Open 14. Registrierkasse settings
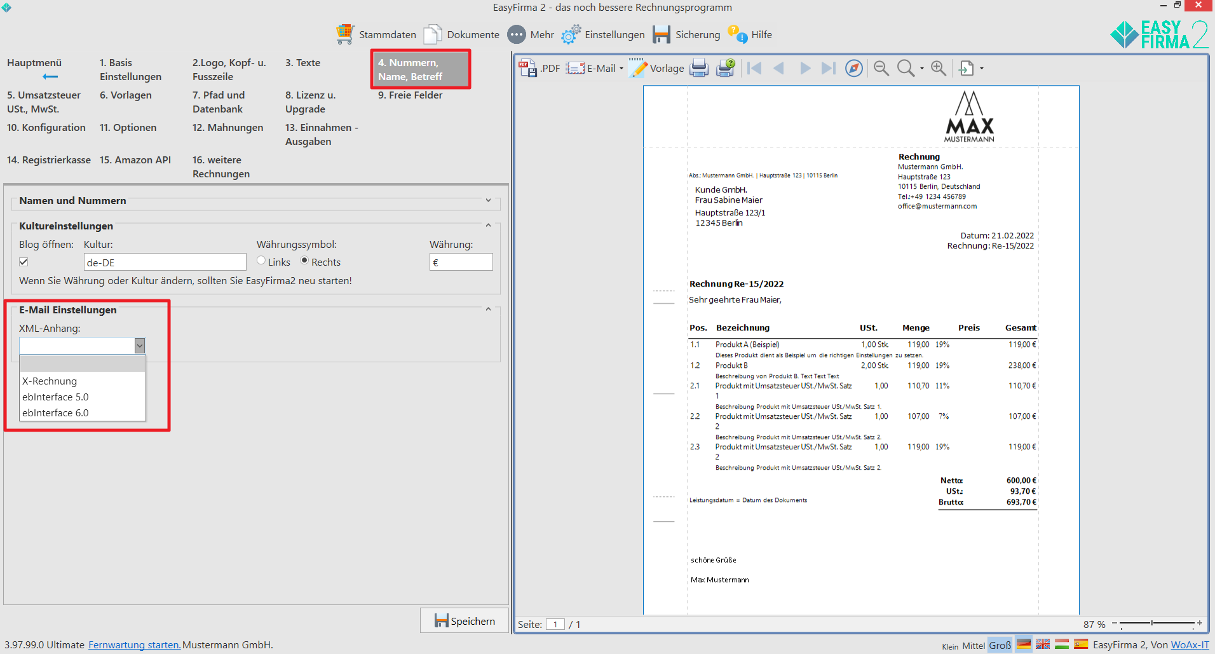Screen dimensions: 1215x654 click(49, 160)
